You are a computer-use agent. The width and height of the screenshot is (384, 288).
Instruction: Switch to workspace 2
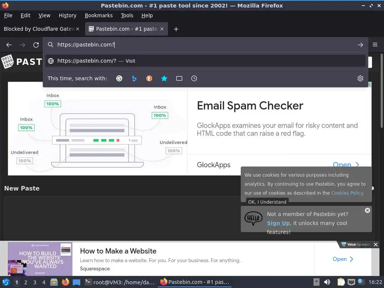[26, 282]
